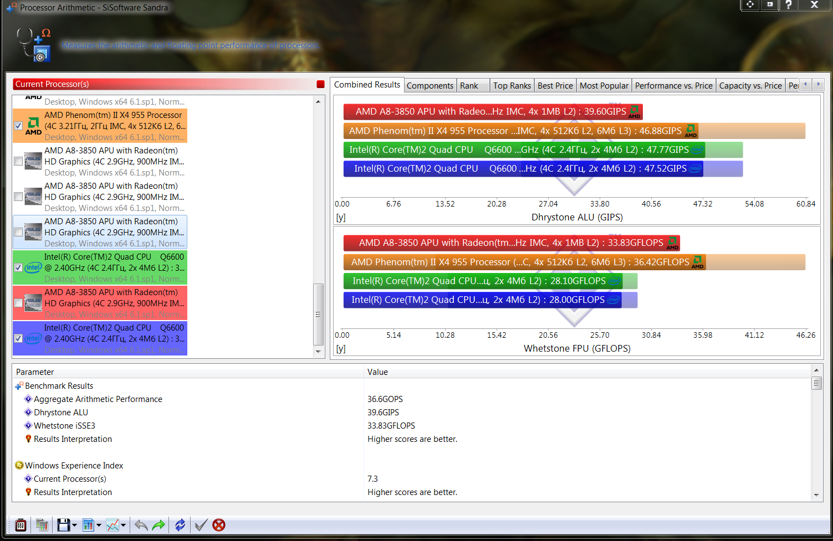This screenshot has width=833, height=541.
Task: Cancel with the red X circle icon
Action: point(219,525)
